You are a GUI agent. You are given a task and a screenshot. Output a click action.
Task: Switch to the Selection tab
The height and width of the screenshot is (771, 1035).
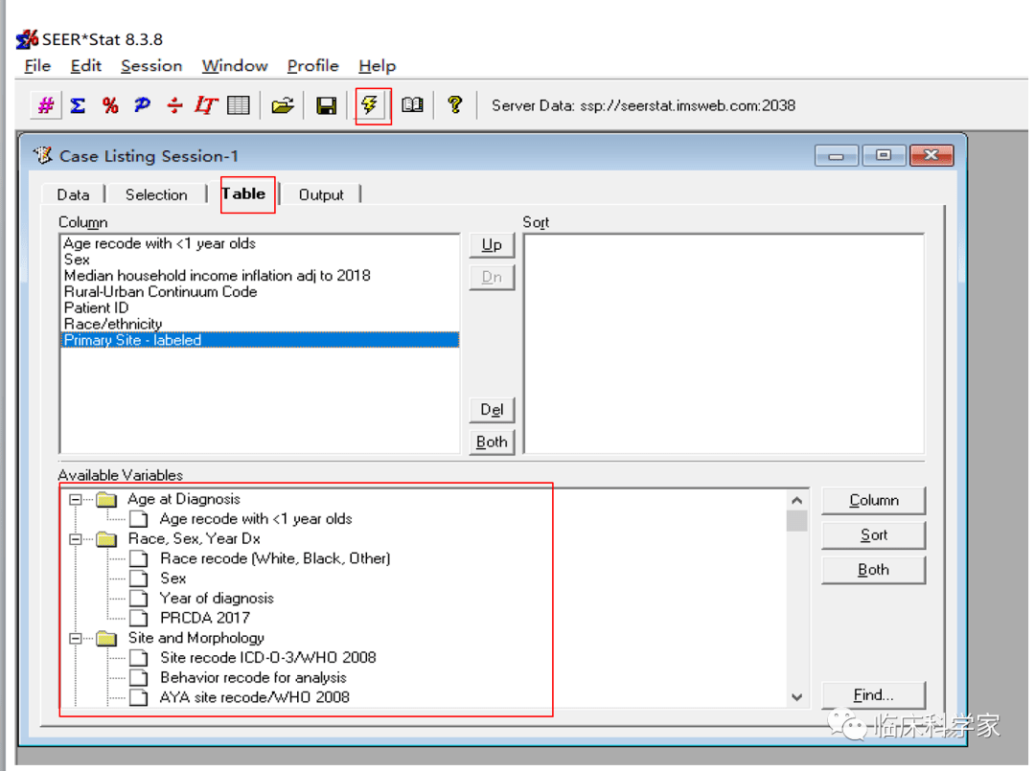click(x=156, y=194)
